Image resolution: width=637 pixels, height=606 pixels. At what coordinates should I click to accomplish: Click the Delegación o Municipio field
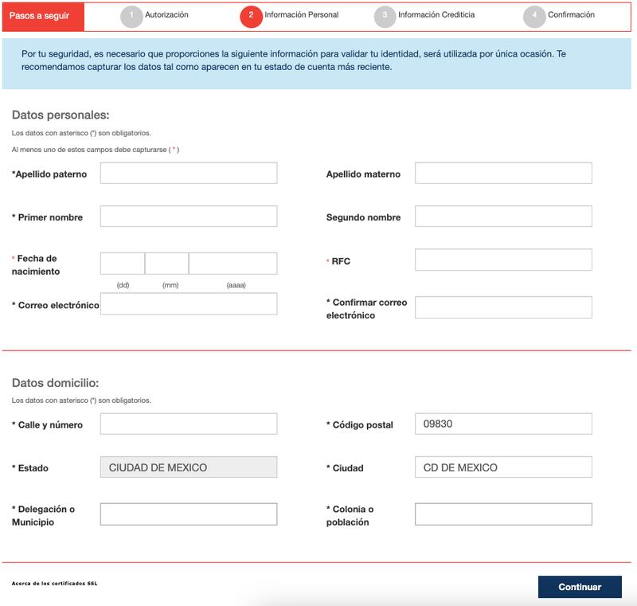click(x=189, y=514)
